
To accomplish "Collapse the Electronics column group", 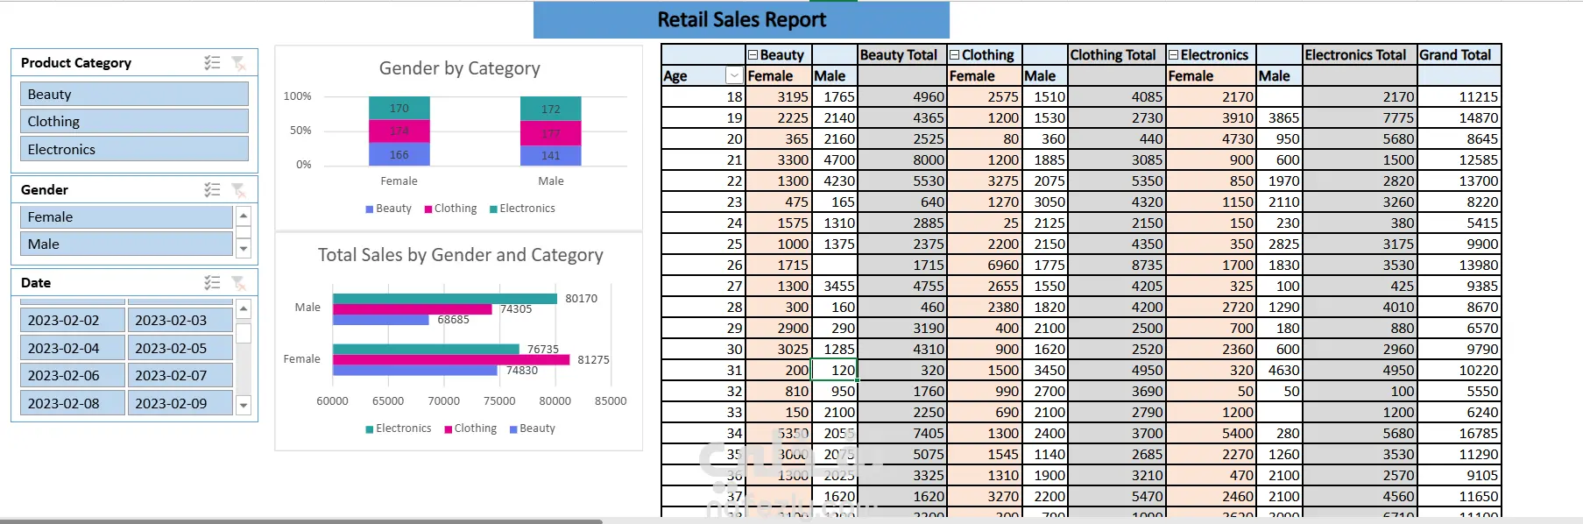I will (1174, 55).
